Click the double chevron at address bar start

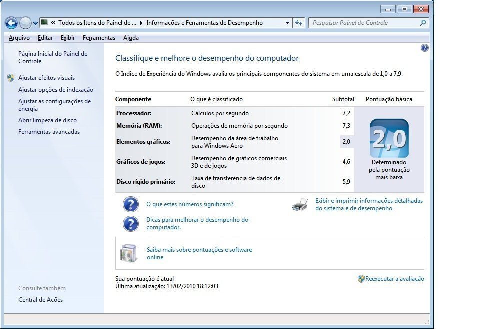pyautogui.click(x=53, y=23)
